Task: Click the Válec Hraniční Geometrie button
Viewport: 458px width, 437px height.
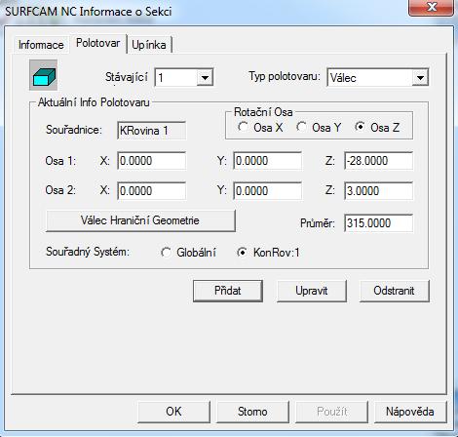Action: tap(140, 220)
